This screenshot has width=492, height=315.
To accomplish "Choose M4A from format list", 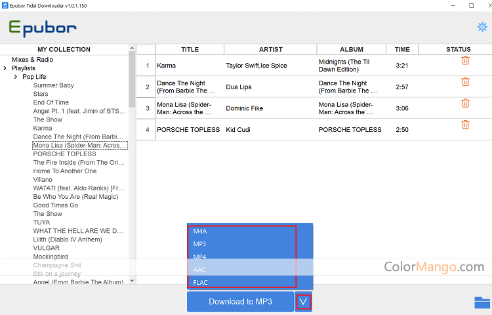I will point(200,232).
